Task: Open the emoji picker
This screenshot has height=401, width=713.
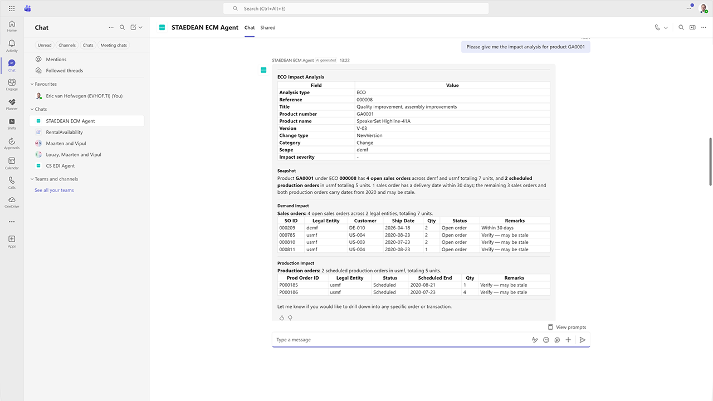Action: (x=546, y=340)
